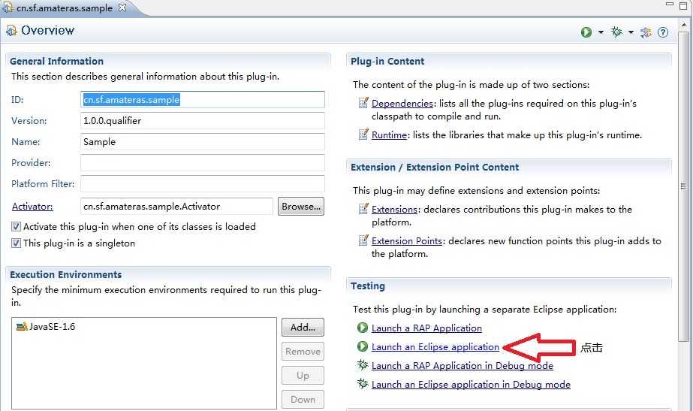Viewport: 693px width, 411px height.
Task: Click the Runtime page icon
Action: pos(363,134)
